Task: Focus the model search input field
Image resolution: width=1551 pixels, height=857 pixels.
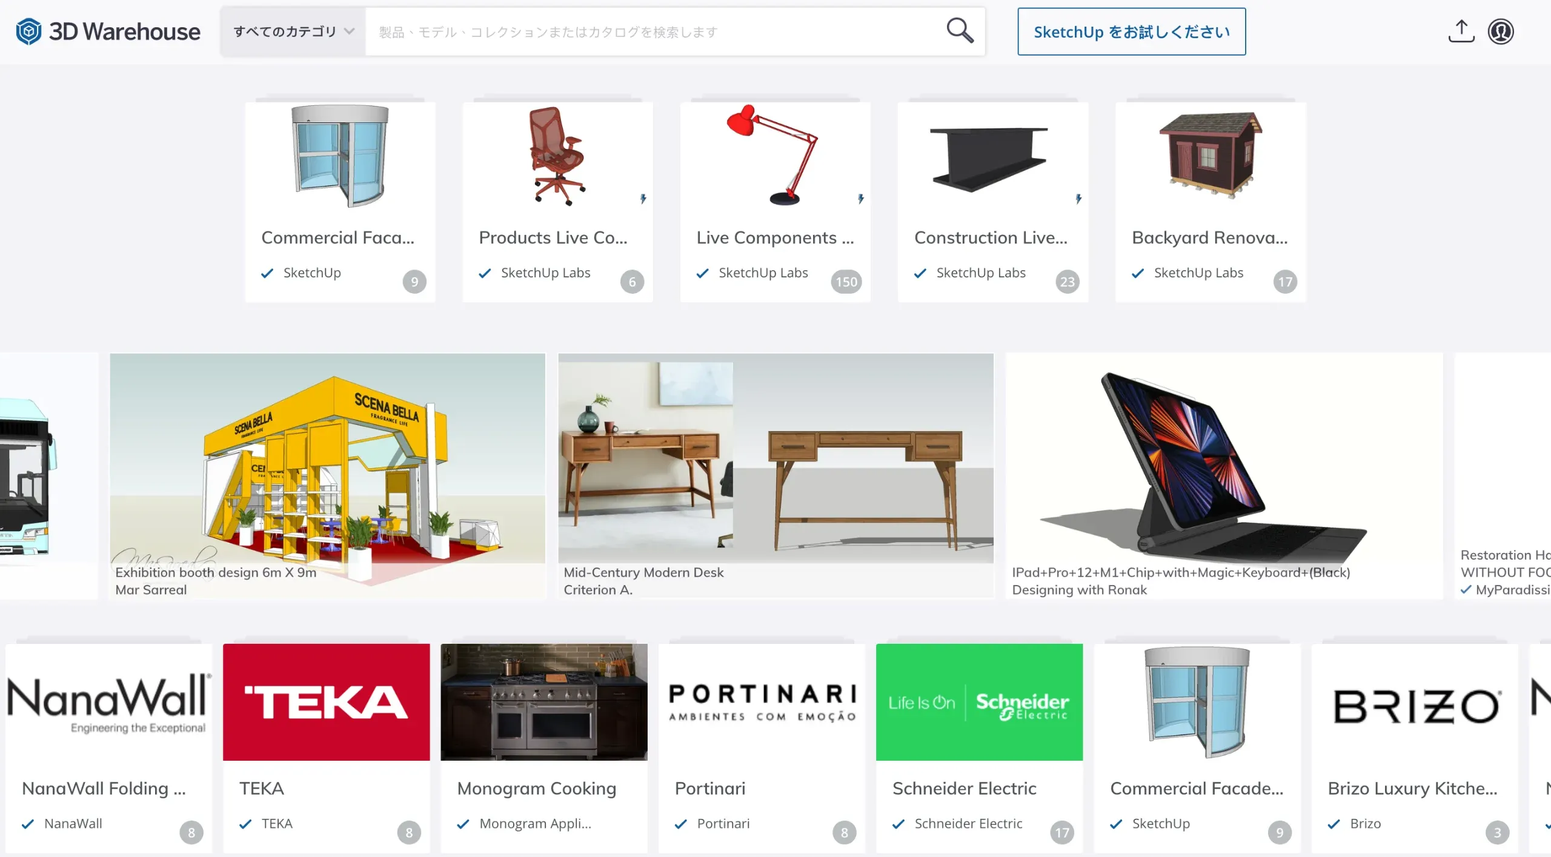Action: [654, 31]
